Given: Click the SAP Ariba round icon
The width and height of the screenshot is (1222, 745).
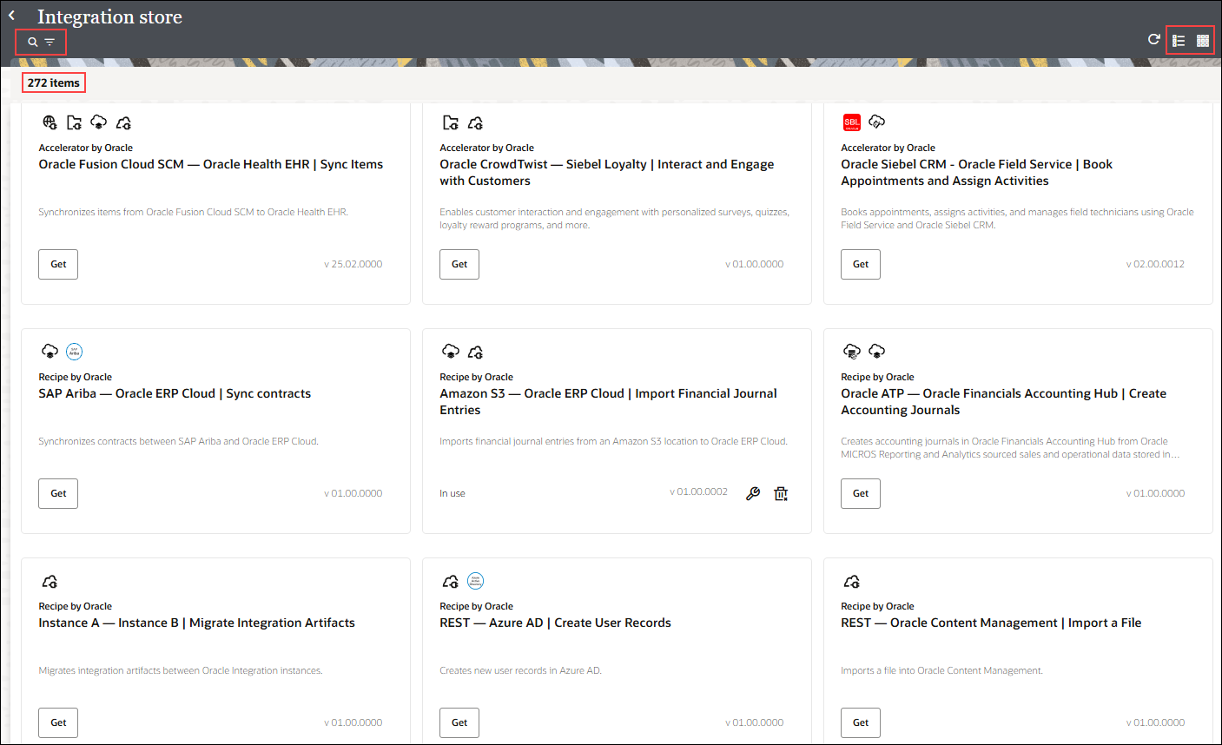Looking at the screenshot, I should (75, 352).
